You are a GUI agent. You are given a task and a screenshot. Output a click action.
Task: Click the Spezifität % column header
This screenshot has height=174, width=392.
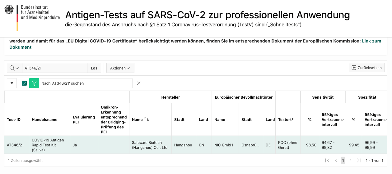coord(353,119)
